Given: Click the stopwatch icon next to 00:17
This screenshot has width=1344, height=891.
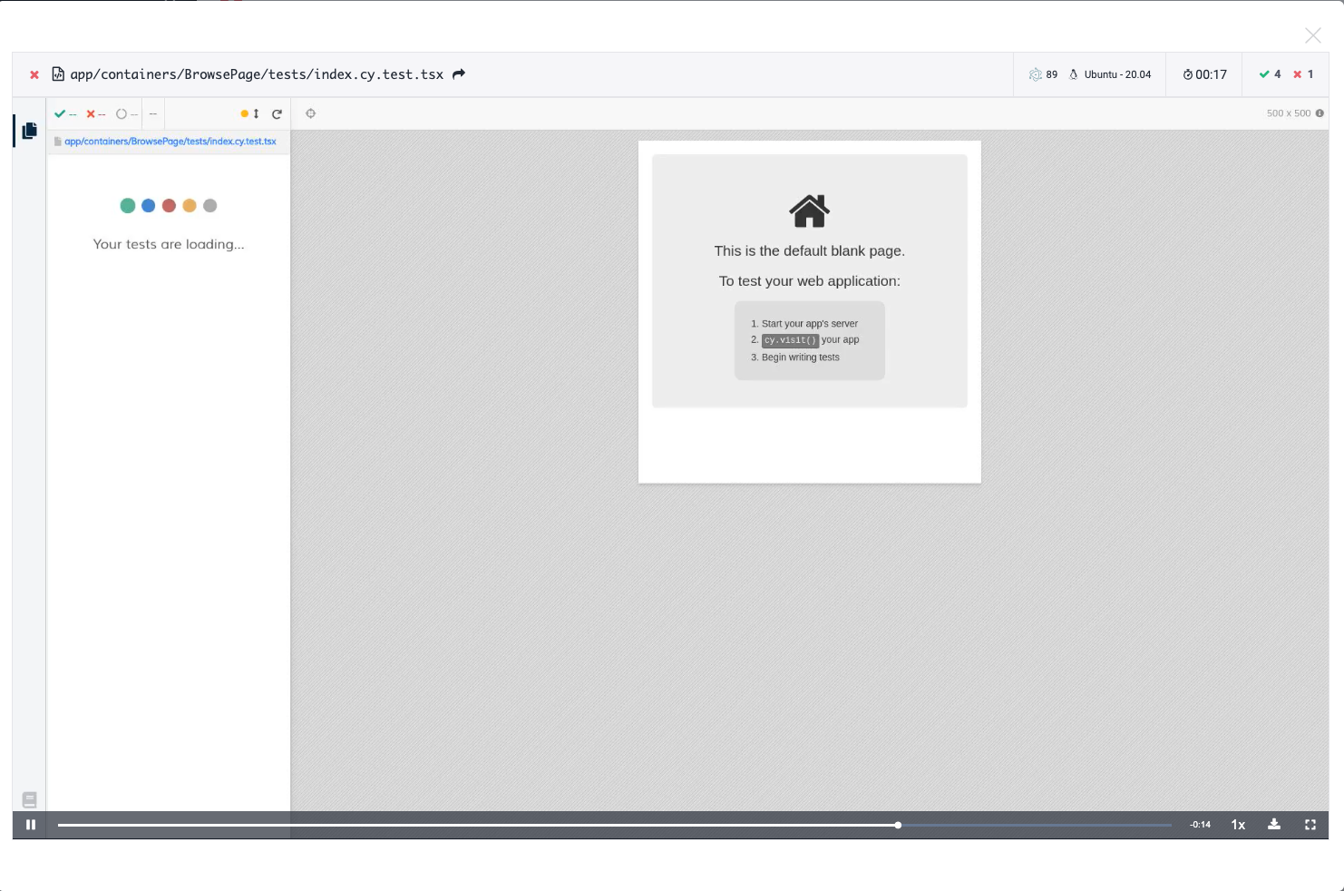Looking at the screenshot, I should coord(1187,74).
